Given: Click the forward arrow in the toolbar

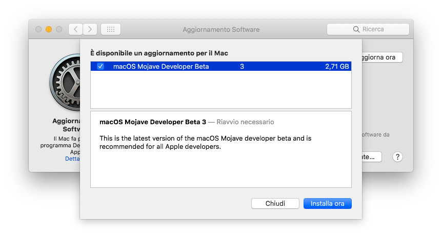Looking at the screenshot, I should 90,29.
